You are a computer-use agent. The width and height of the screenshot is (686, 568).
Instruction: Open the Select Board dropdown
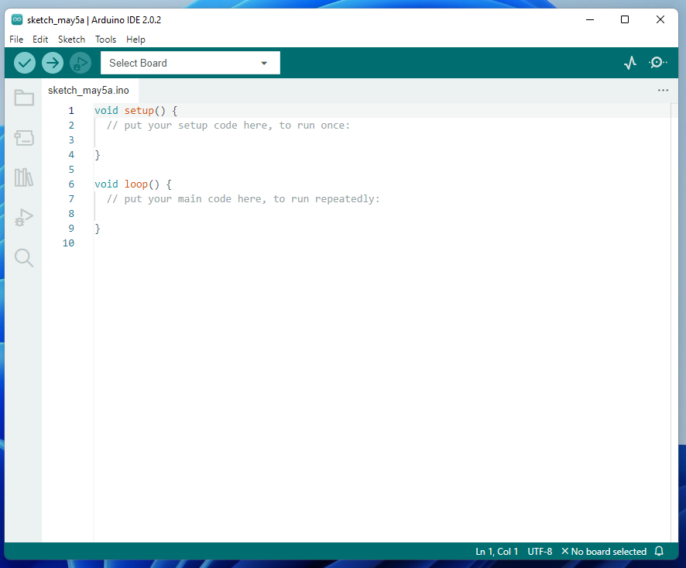(x=190, y=63)
